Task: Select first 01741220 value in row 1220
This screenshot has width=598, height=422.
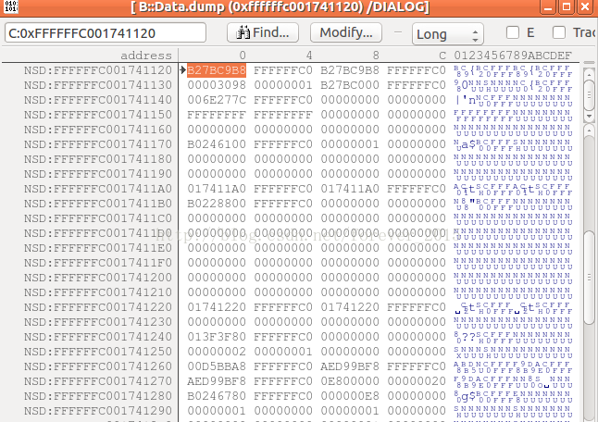Action: (x=217, y=307)
